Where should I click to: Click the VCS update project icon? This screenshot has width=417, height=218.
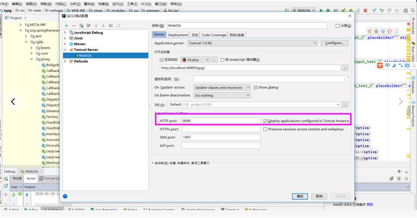click(374, 10)
